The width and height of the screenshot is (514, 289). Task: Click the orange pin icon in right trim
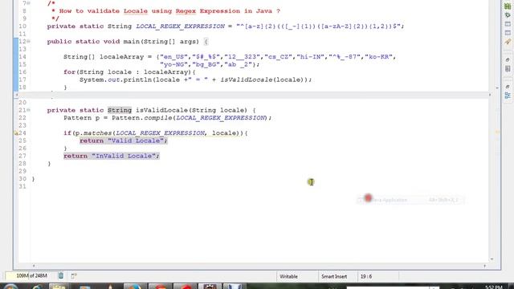[508, 42]
